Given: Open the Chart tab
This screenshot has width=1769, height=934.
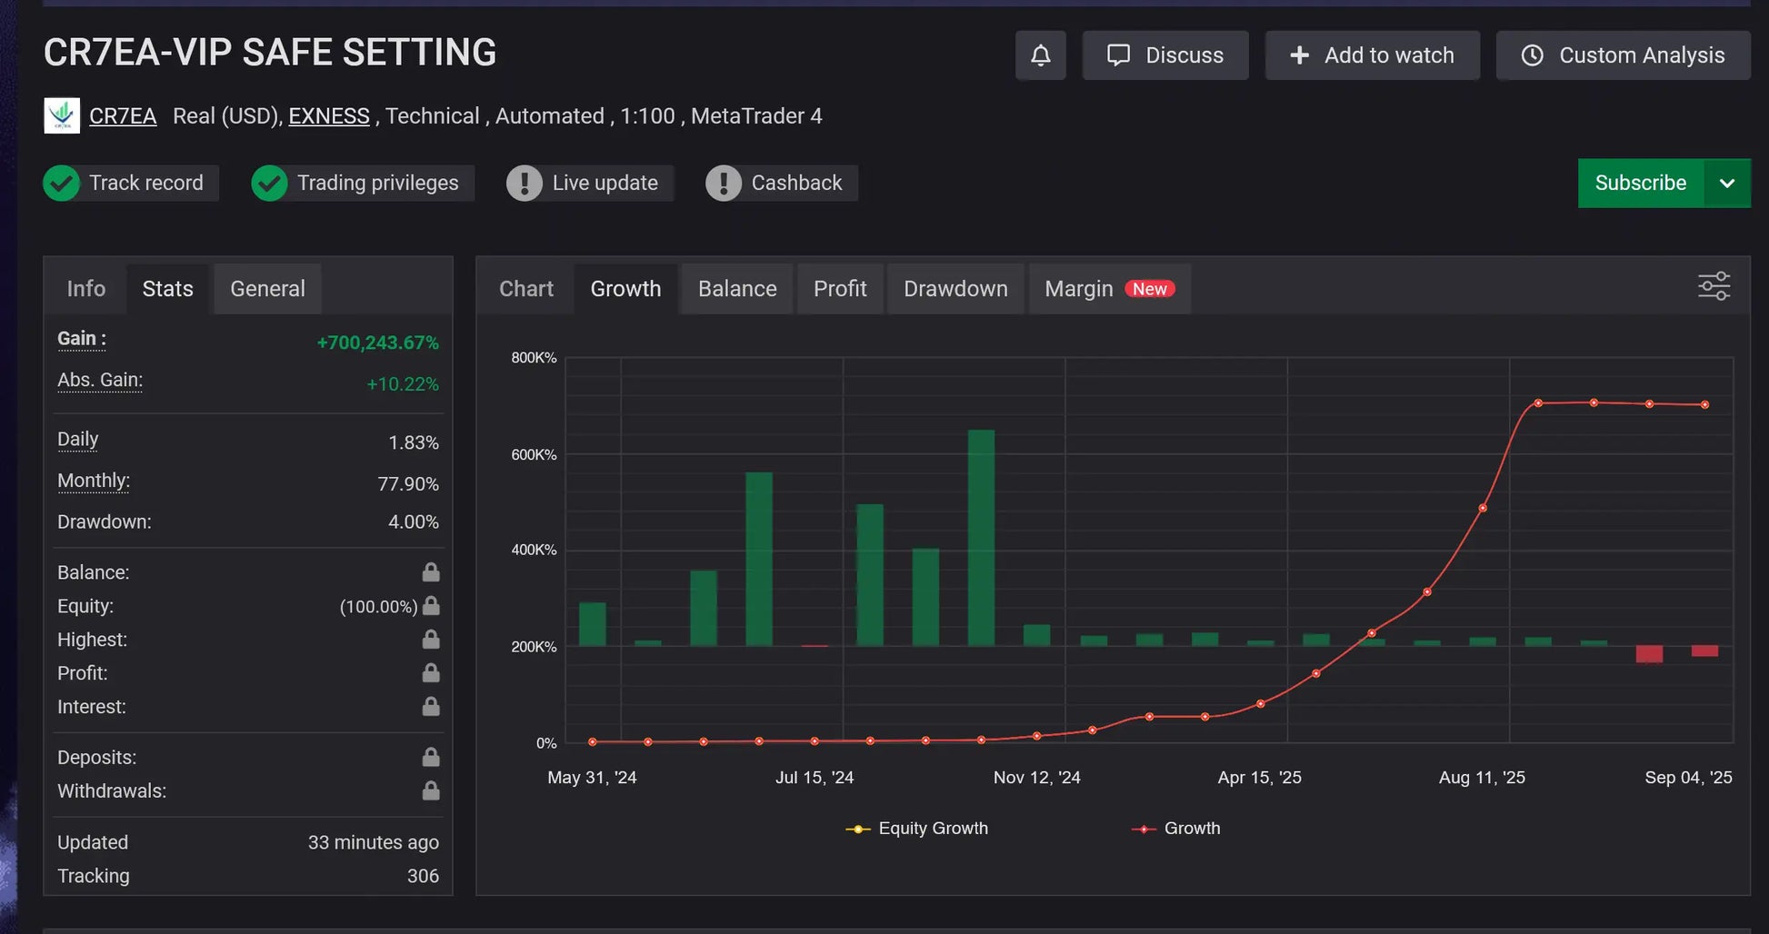Looking at the screenshot, I should pos(526,289).
